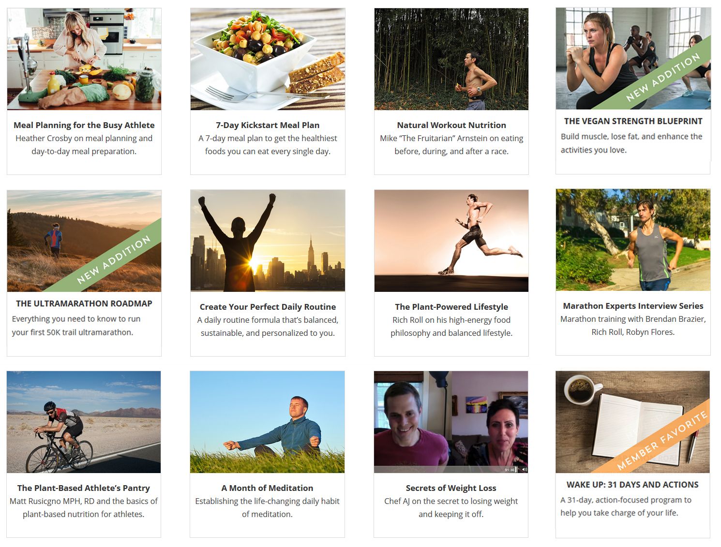The image size is (721, 547).
Task: Open the Meal Planning for the Busy Athlete thumbnail
Action: [x=84, y=59]
